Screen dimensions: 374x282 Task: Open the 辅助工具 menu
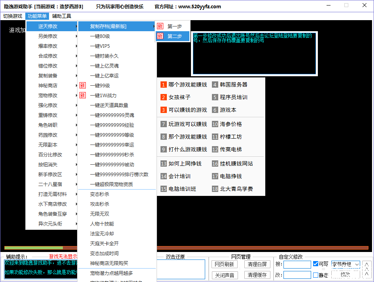click(x=62, y=16)
